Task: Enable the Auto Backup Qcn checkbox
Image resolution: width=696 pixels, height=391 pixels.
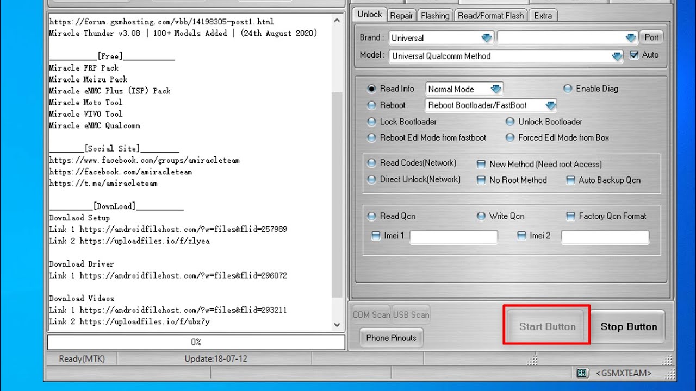Action: pos(570,180)
